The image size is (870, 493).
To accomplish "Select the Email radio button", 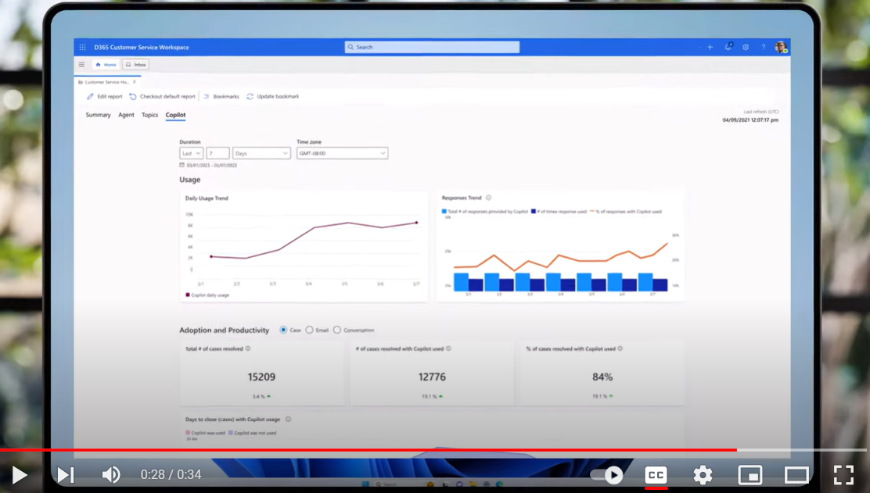I will [310, 330].
